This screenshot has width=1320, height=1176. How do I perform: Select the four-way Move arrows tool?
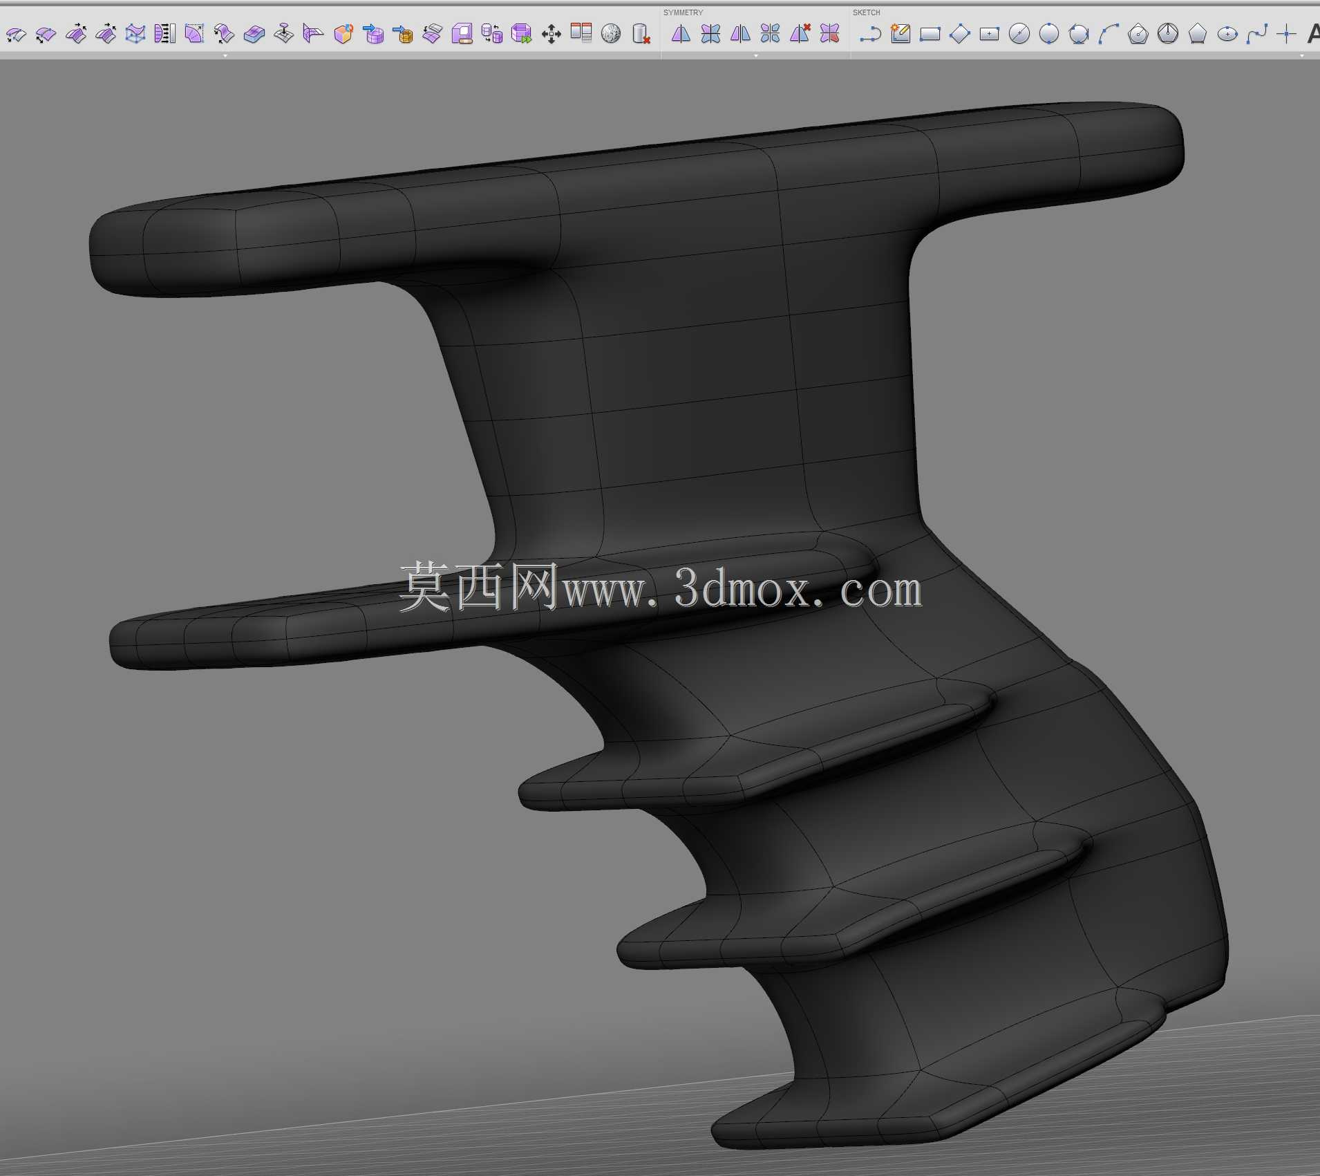(x=551, y=33)
